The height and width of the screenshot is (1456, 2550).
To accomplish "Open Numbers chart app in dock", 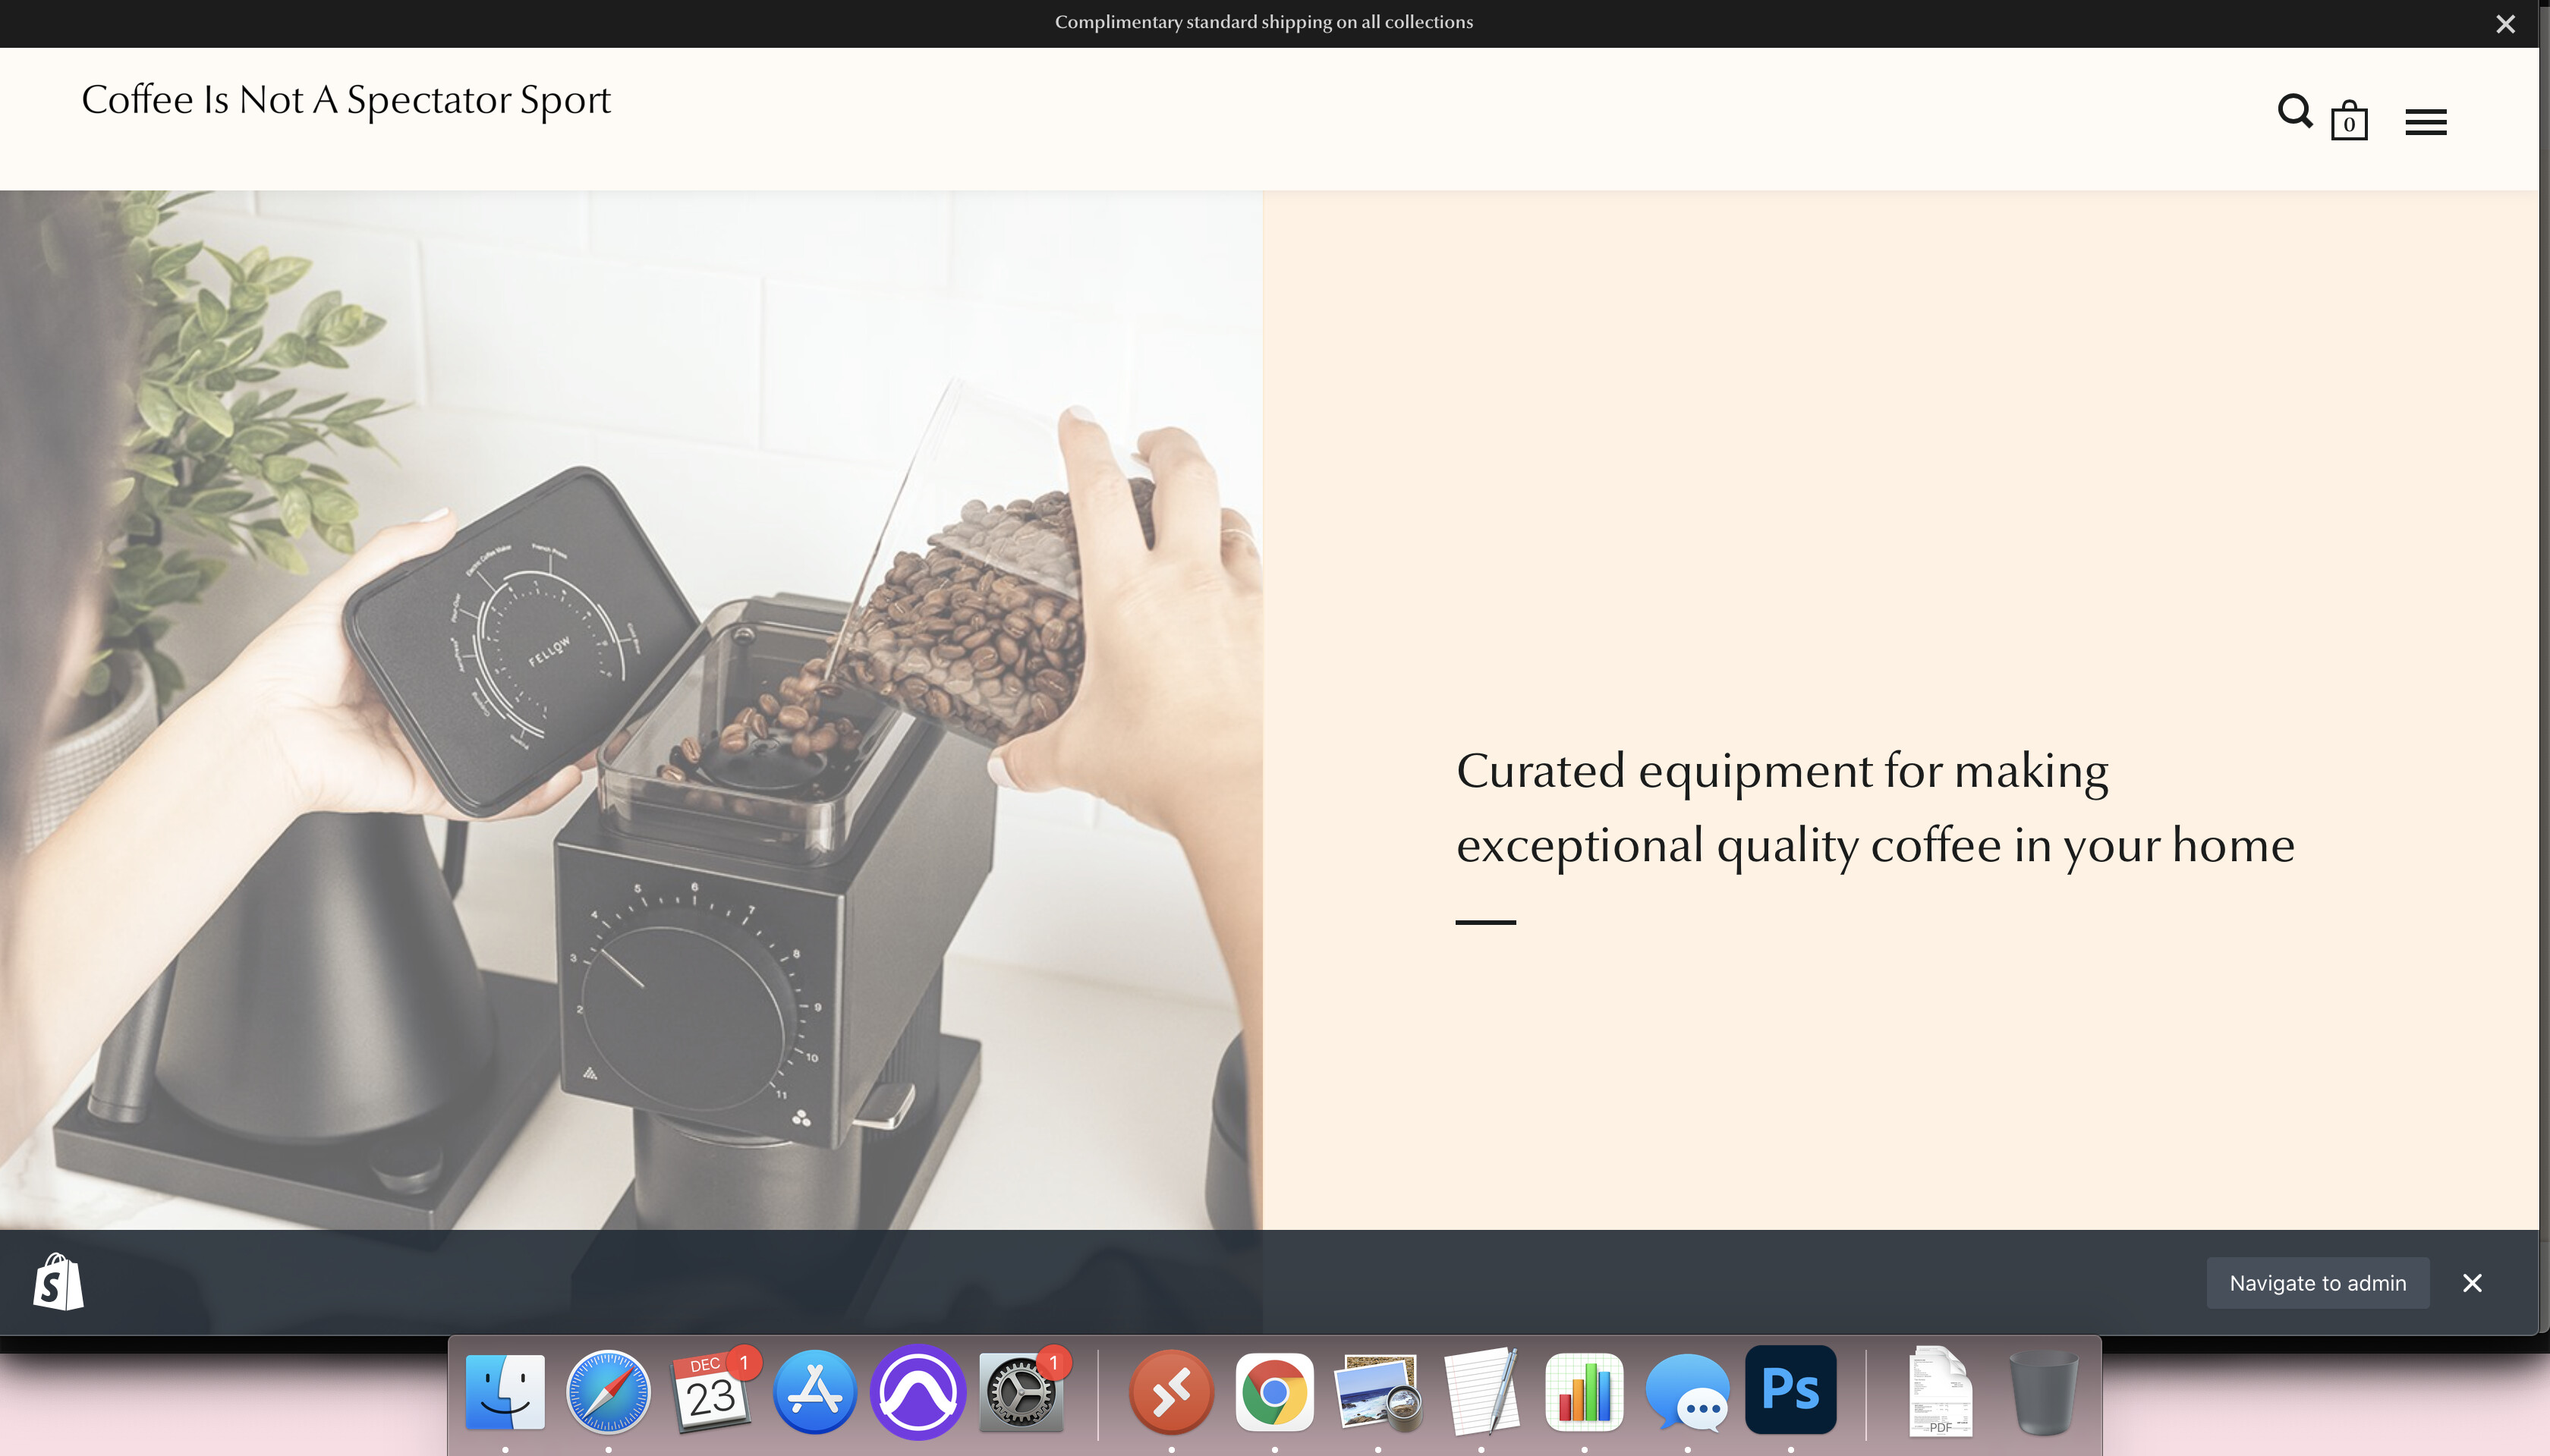I will (1584, 1391).
